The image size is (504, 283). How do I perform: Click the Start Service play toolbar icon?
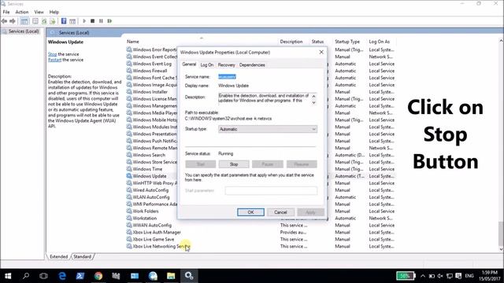(x=84, y=21)
